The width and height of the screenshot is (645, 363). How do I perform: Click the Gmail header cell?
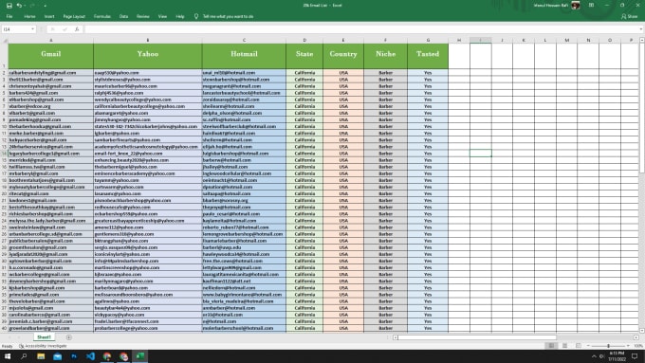[51, 56]
